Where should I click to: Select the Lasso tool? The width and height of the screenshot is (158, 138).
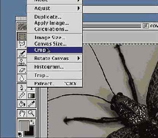22,44
